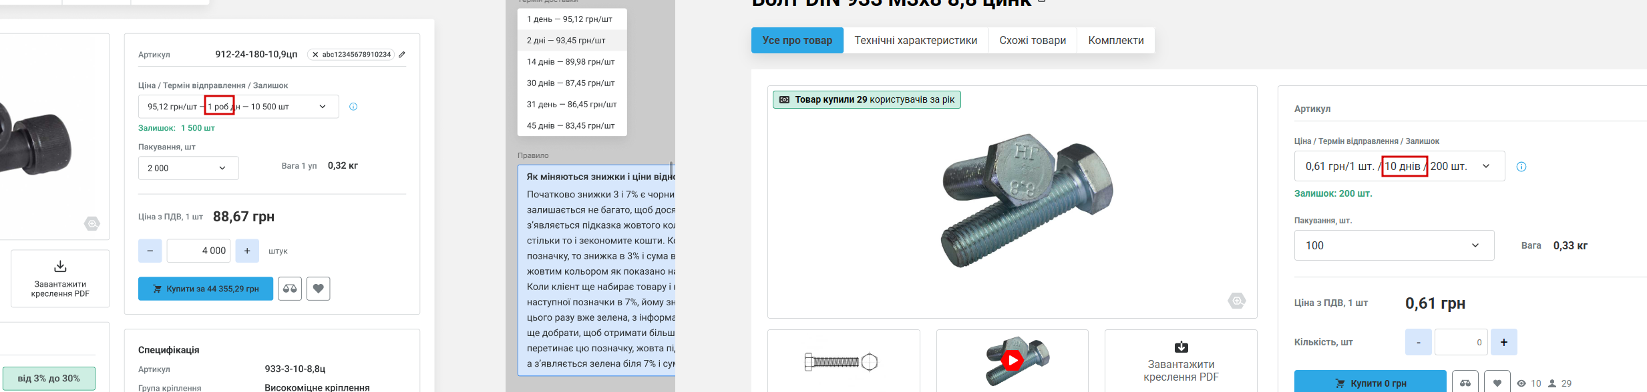The image size is (1647, 392).
Task: Select 30 днів — 87,45 грн/шт option
Action: click(572, 83)
